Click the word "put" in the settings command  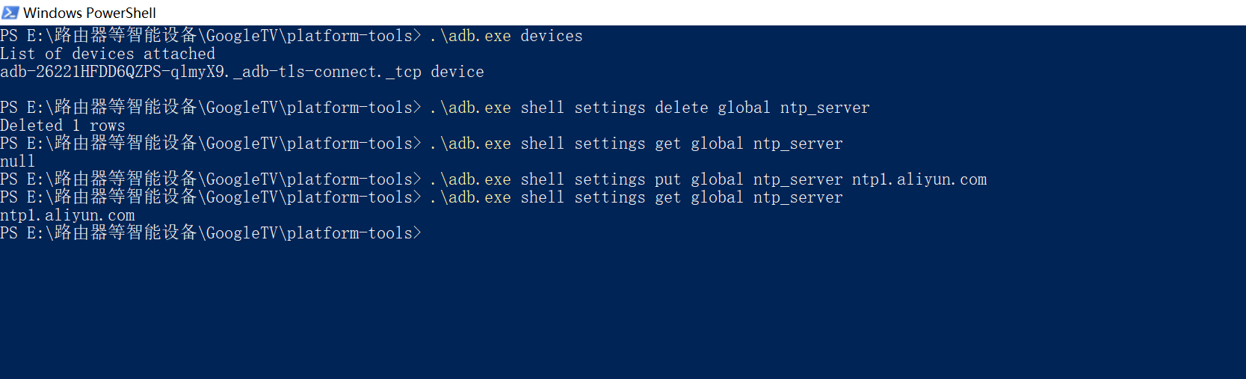pos(668,179)
